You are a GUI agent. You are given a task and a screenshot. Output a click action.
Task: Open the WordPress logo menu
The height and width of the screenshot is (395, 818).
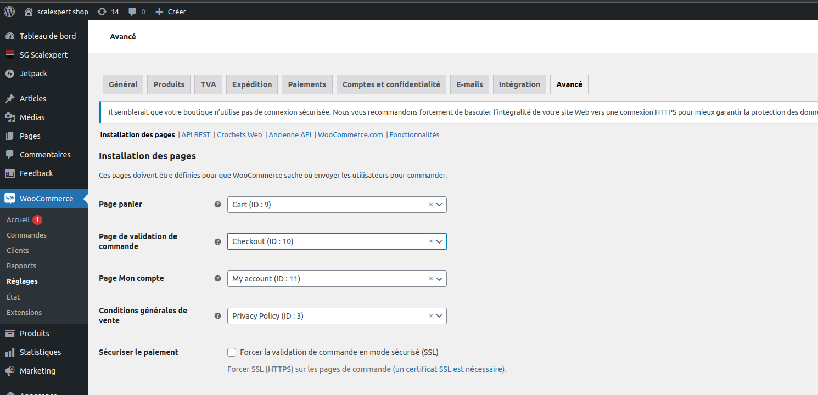9,12
